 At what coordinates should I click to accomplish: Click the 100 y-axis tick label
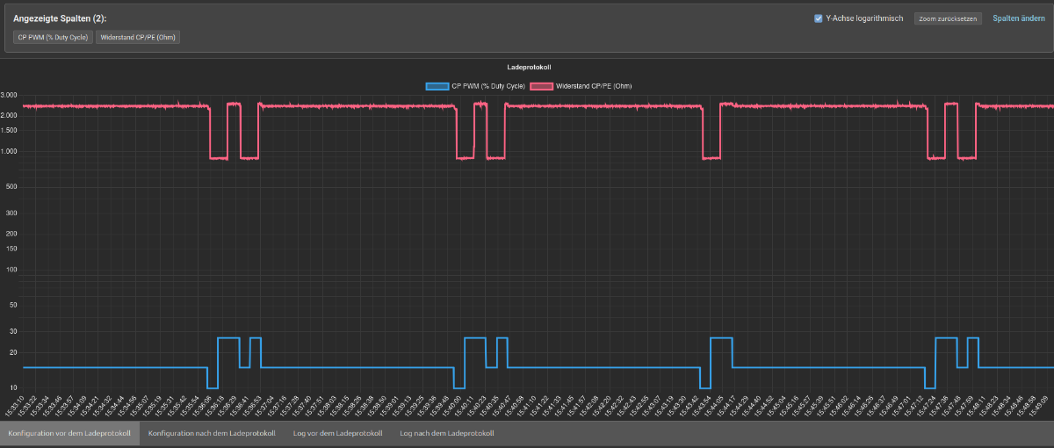click(11, 270)
